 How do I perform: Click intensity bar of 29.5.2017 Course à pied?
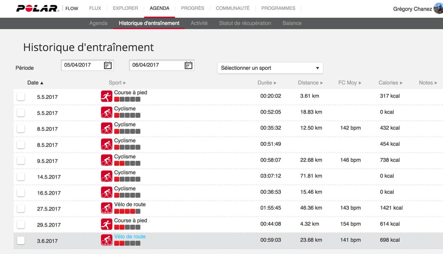click(x=127, y=227)
